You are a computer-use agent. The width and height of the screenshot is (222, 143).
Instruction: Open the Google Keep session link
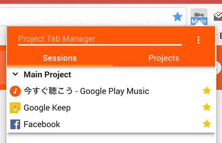47,108
